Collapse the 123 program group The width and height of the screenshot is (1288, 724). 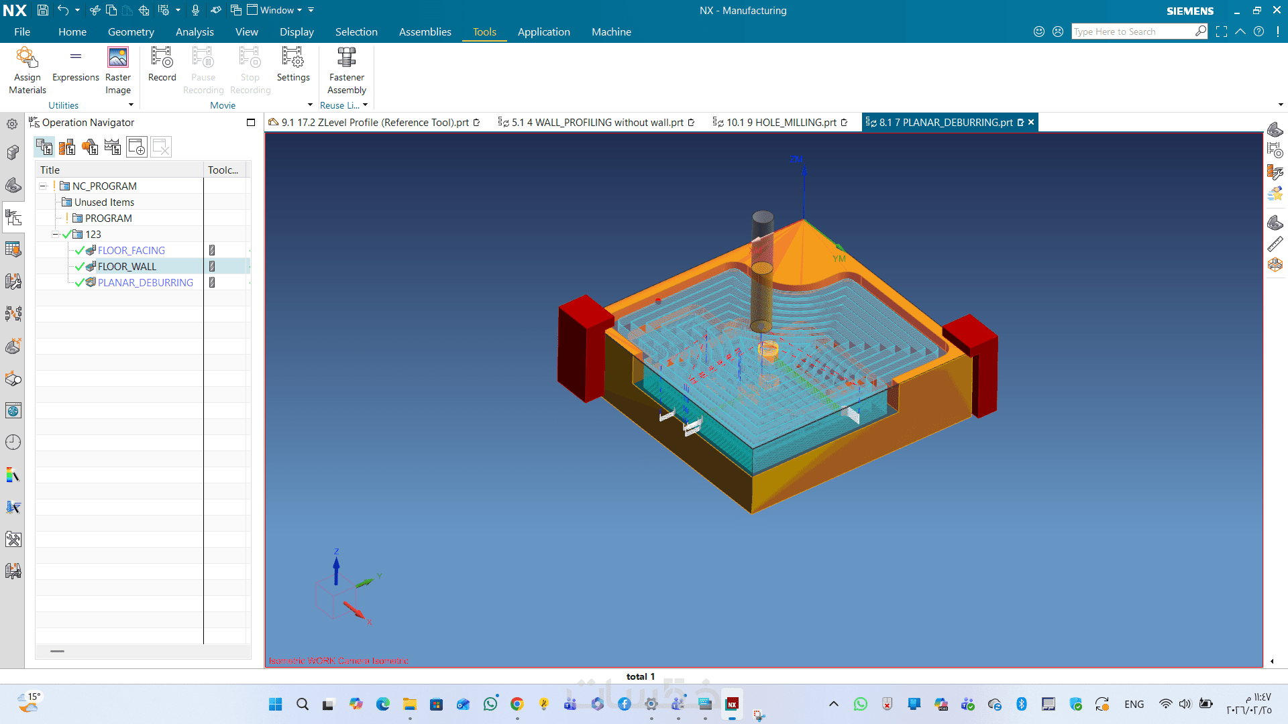[56, 235]
